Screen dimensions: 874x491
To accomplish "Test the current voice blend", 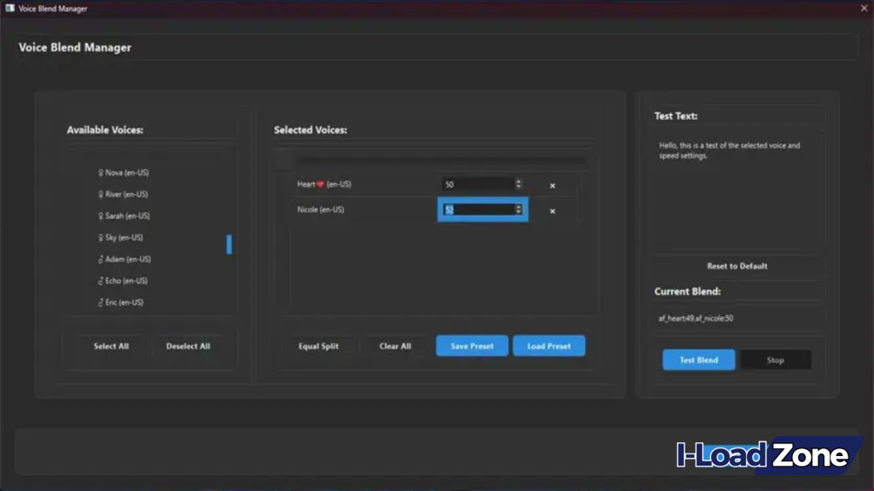I will pyautogui.click(x=698, y=360).
